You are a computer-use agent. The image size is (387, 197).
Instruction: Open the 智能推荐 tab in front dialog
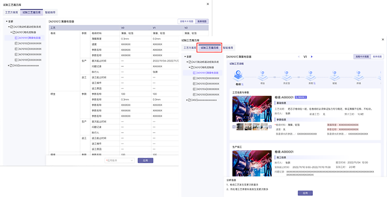pos(228,47)
